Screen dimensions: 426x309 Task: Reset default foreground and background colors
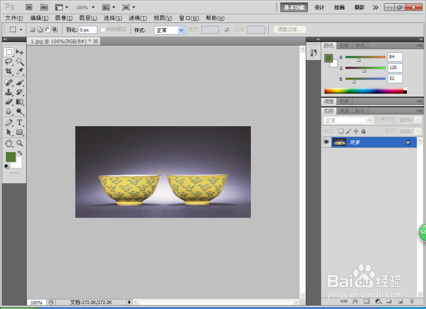[6, 166]
